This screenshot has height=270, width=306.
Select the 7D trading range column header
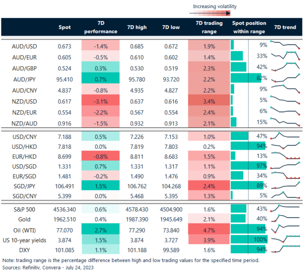click(206, 28)
